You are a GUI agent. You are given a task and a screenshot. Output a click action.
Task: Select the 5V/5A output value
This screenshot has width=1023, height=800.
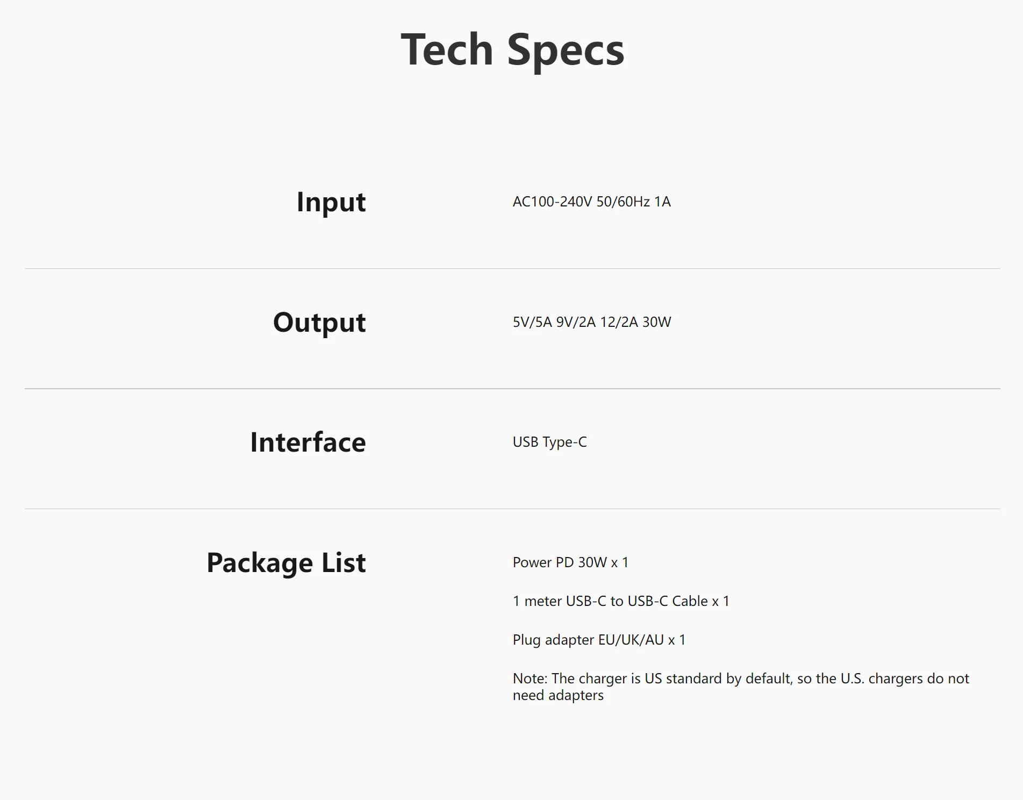[532, 323]
